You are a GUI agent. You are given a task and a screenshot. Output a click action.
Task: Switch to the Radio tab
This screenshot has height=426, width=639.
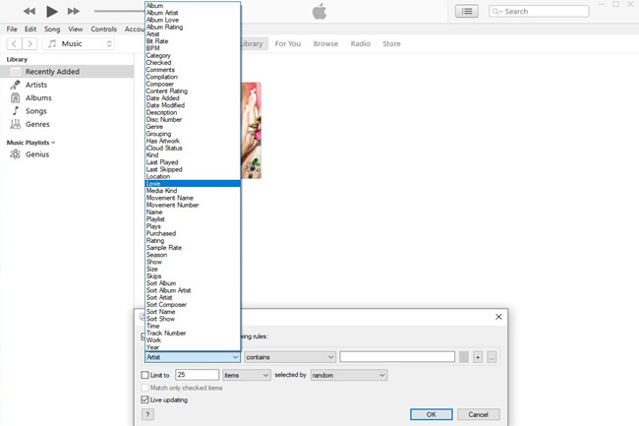360,43
